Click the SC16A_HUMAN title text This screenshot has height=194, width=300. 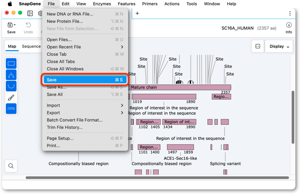(x=237, y=28)
